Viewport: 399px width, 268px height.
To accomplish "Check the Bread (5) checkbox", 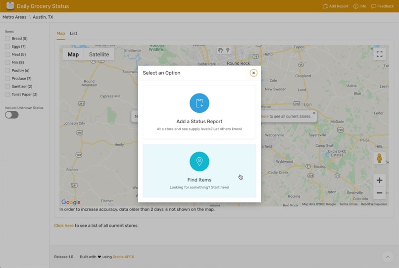I will click(7, 39).
